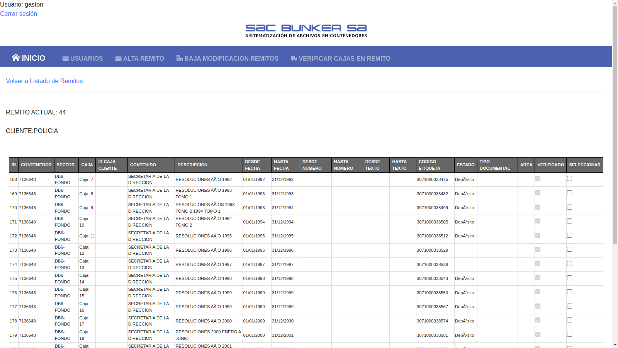The width and height of the screenshot is (618, 348).
Task: Click the vertical scrollbar thumb
Action: click(x=615, y=124)
